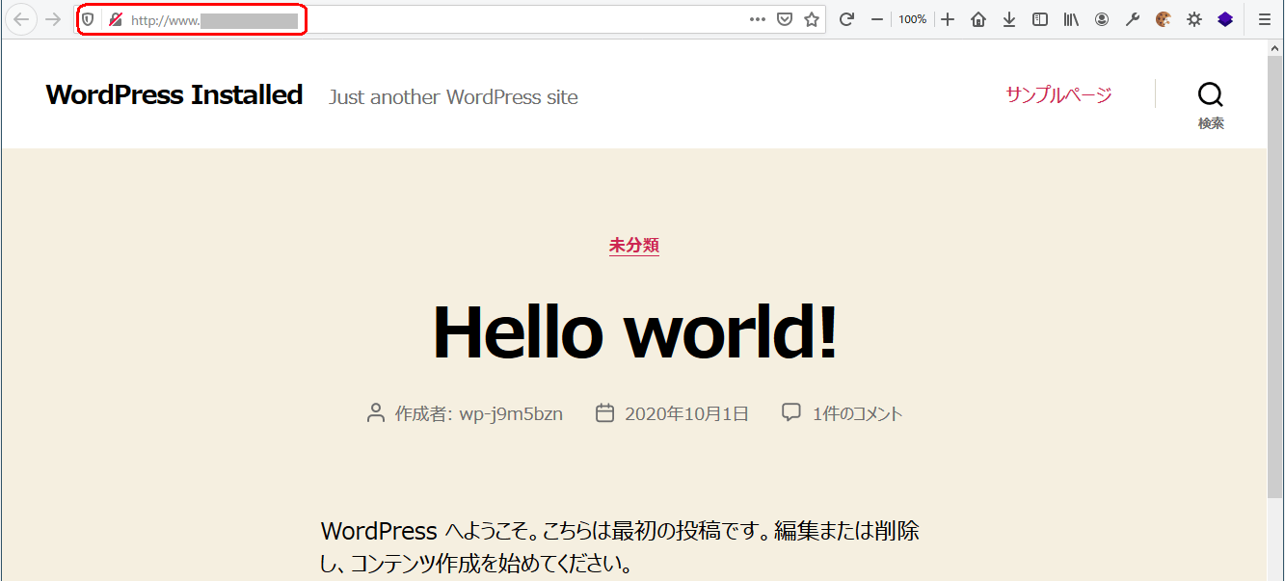This screenshot has height=581, width=1285.
Task: Go to the browser home page
Action: (x=978, y=19)
